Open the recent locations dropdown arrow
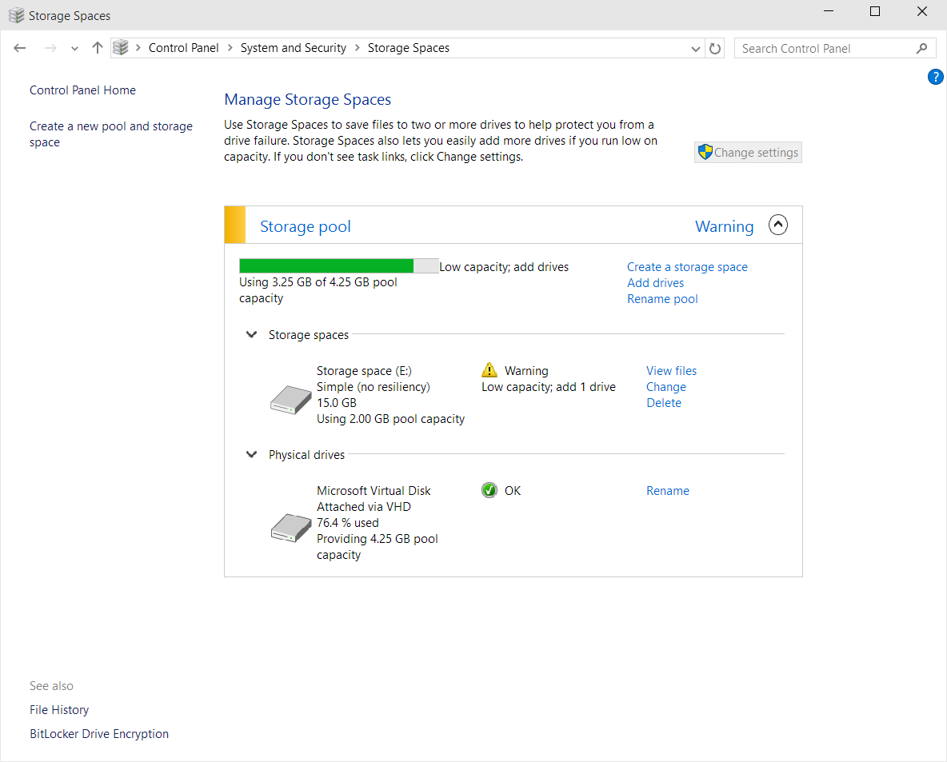 [74, 49]
